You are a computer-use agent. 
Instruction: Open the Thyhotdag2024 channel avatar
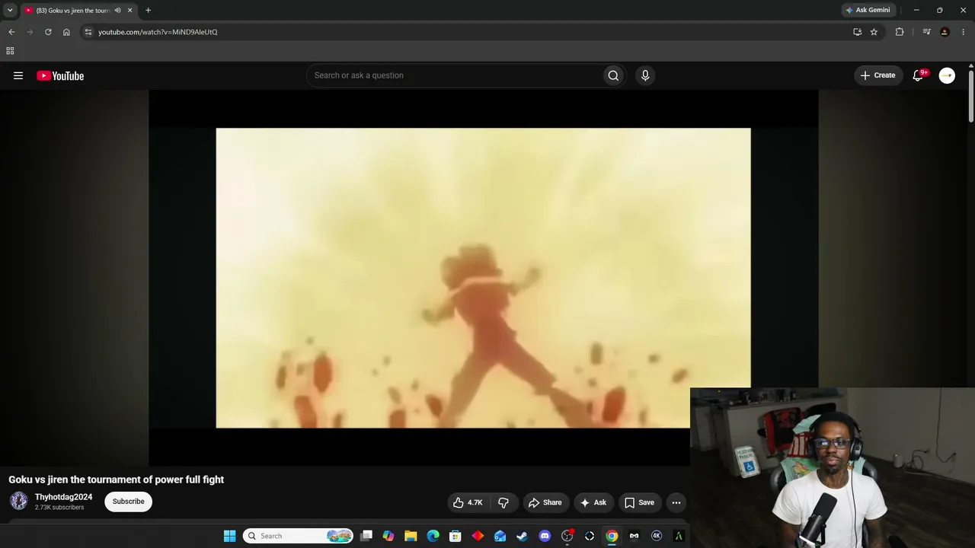coord(18,501)
